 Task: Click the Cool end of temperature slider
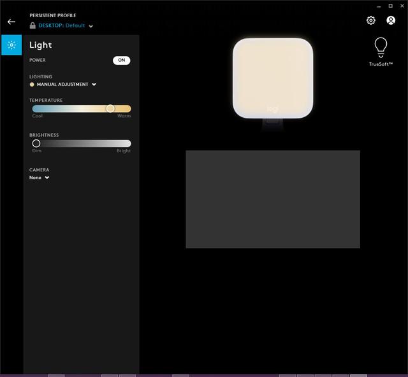point(37,116)
